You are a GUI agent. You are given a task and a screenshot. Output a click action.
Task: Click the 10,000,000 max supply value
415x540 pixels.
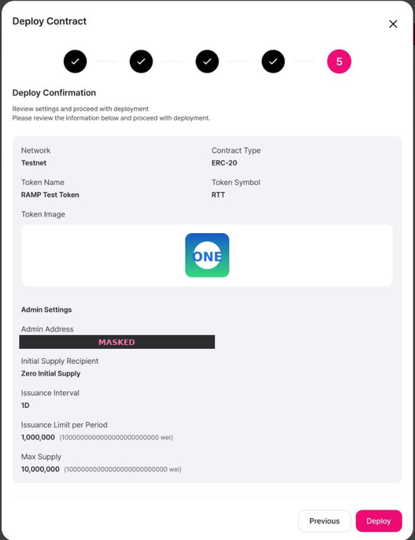[40, 469]
